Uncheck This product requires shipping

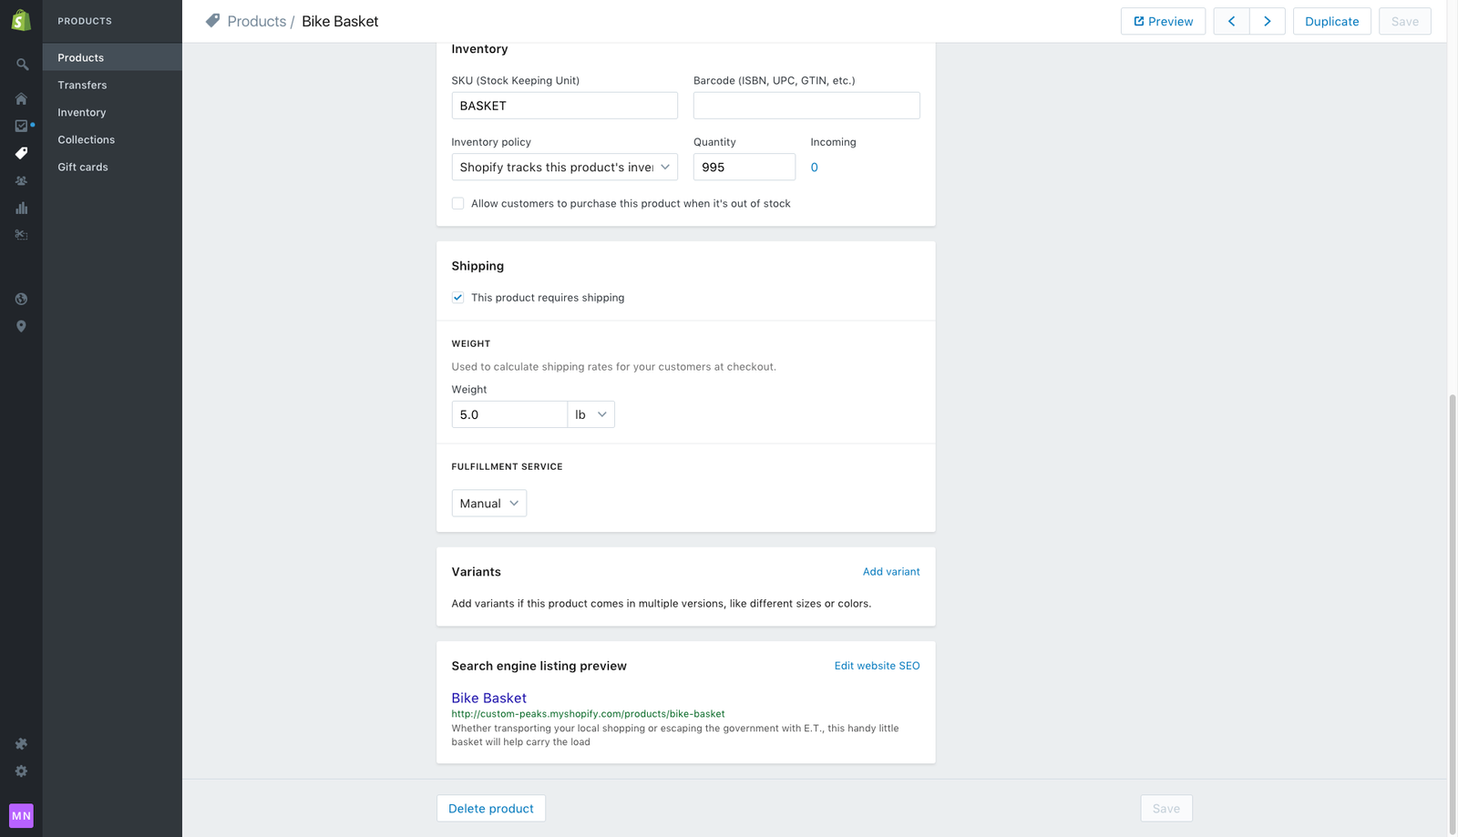(x=457, y=298)
